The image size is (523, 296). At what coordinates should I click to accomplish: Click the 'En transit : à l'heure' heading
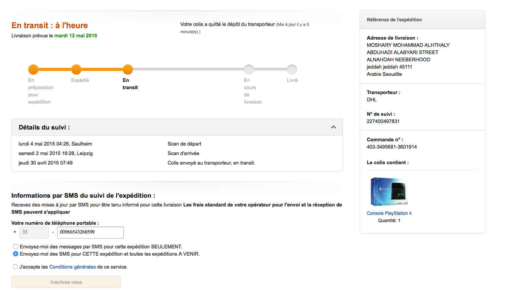point(50,26)
